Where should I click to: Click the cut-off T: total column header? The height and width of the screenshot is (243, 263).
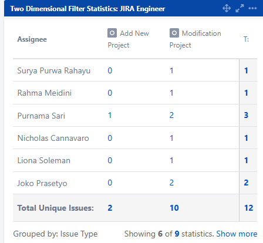pyautogui.click(x=246, y=39)
